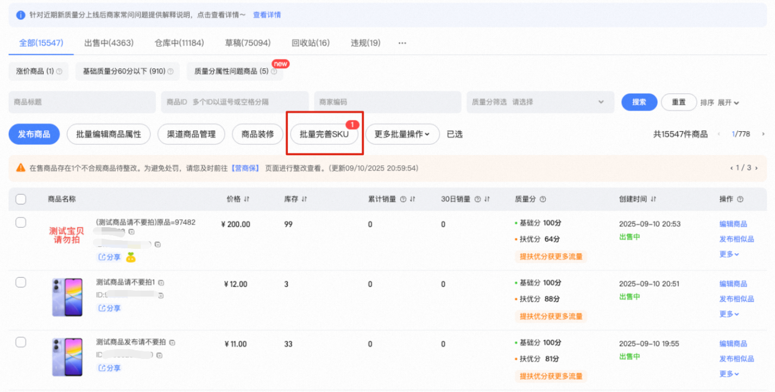
Task: Share the ¥200.00 test product via 分享
Action: [x=109, y=257]
